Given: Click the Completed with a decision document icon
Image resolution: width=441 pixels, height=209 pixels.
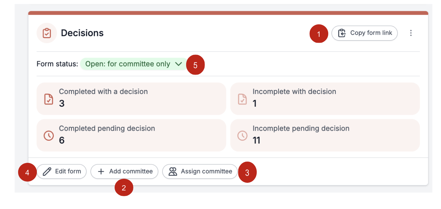Looking at the screenshot, I should (48, 99).
